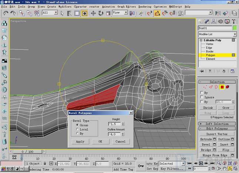Image resolution: width=239 pixels, height=173 pixels.
Task: Enable the first By checkbox in Selection
Action: pyautogui.click(x=202, y=93)
